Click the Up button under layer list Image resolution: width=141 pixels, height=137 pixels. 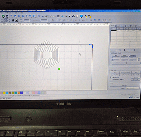[x=120, y=50]
